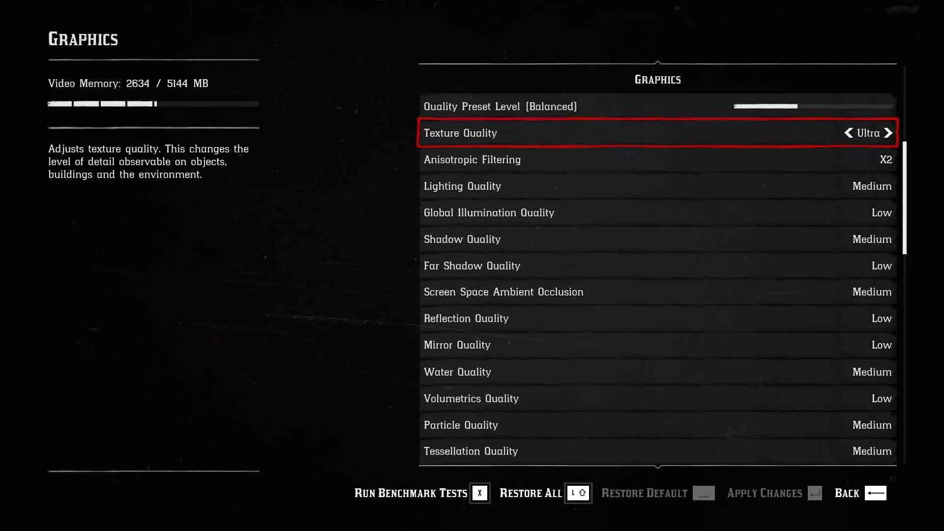Change Global Illumination Quality setting
This screenshot has height=531, width=944.
[x=657, y=212]
